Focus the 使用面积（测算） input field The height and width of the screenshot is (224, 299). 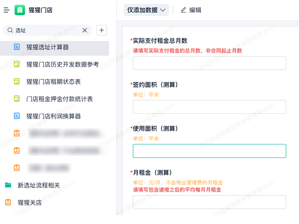click(209, 151)
